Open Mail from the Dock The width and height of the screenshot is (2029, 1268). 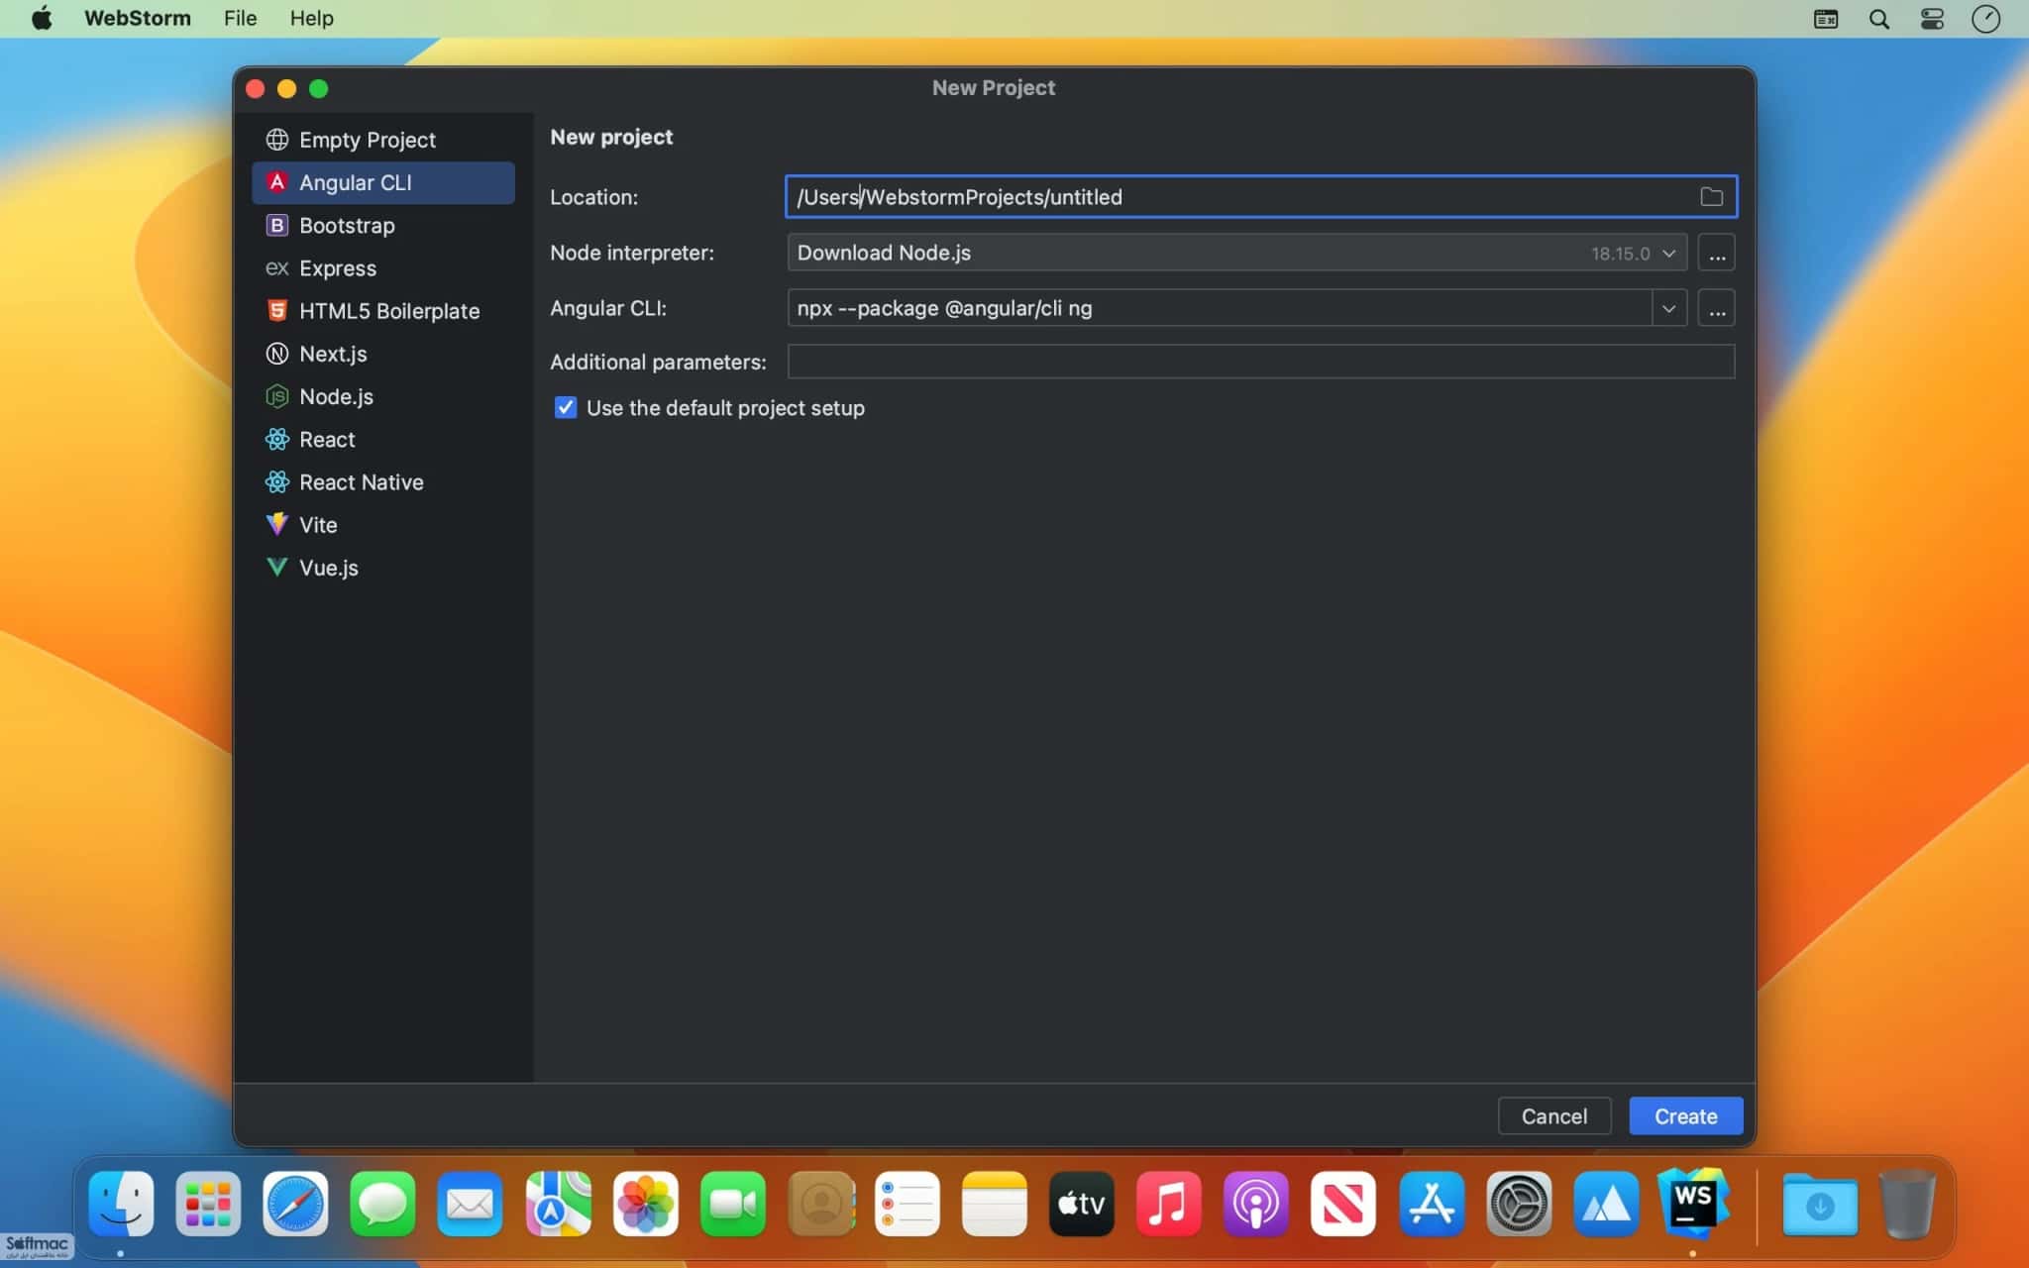pos(470,1204)
